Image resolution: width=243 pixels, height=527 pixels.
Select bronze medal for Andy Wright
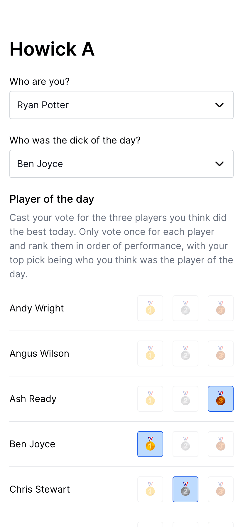point(221,308)
